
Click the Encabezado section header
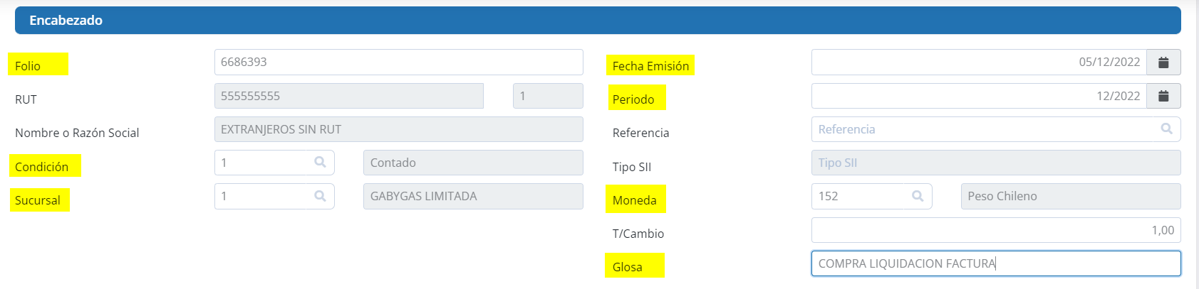click(x=598, y=21)
